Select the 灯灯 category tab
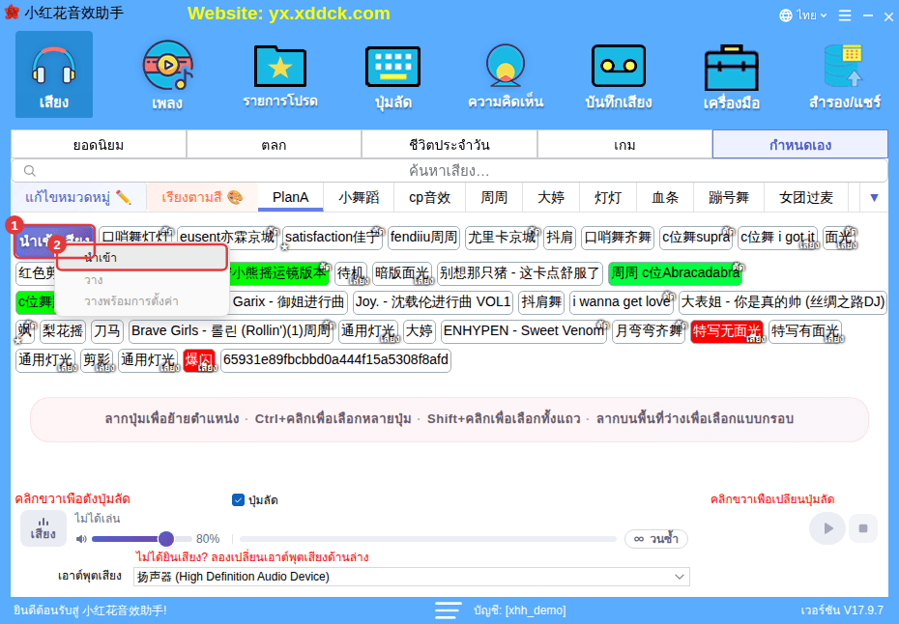 pos(608,198)
